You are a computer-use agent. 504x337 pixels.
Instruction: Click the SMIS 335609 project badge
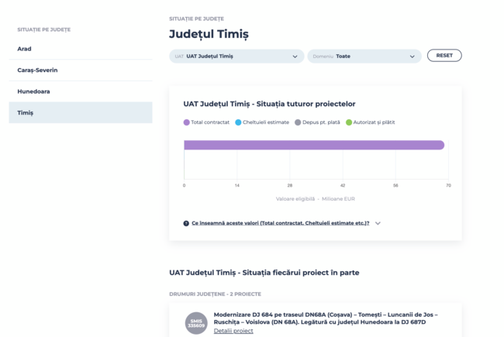[x=196, y=324]
